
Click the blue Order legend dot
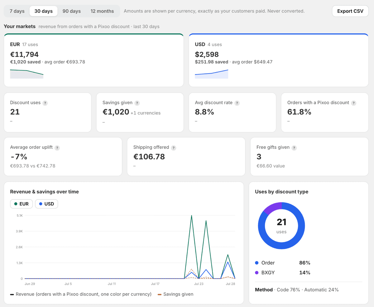coord(257,263)
